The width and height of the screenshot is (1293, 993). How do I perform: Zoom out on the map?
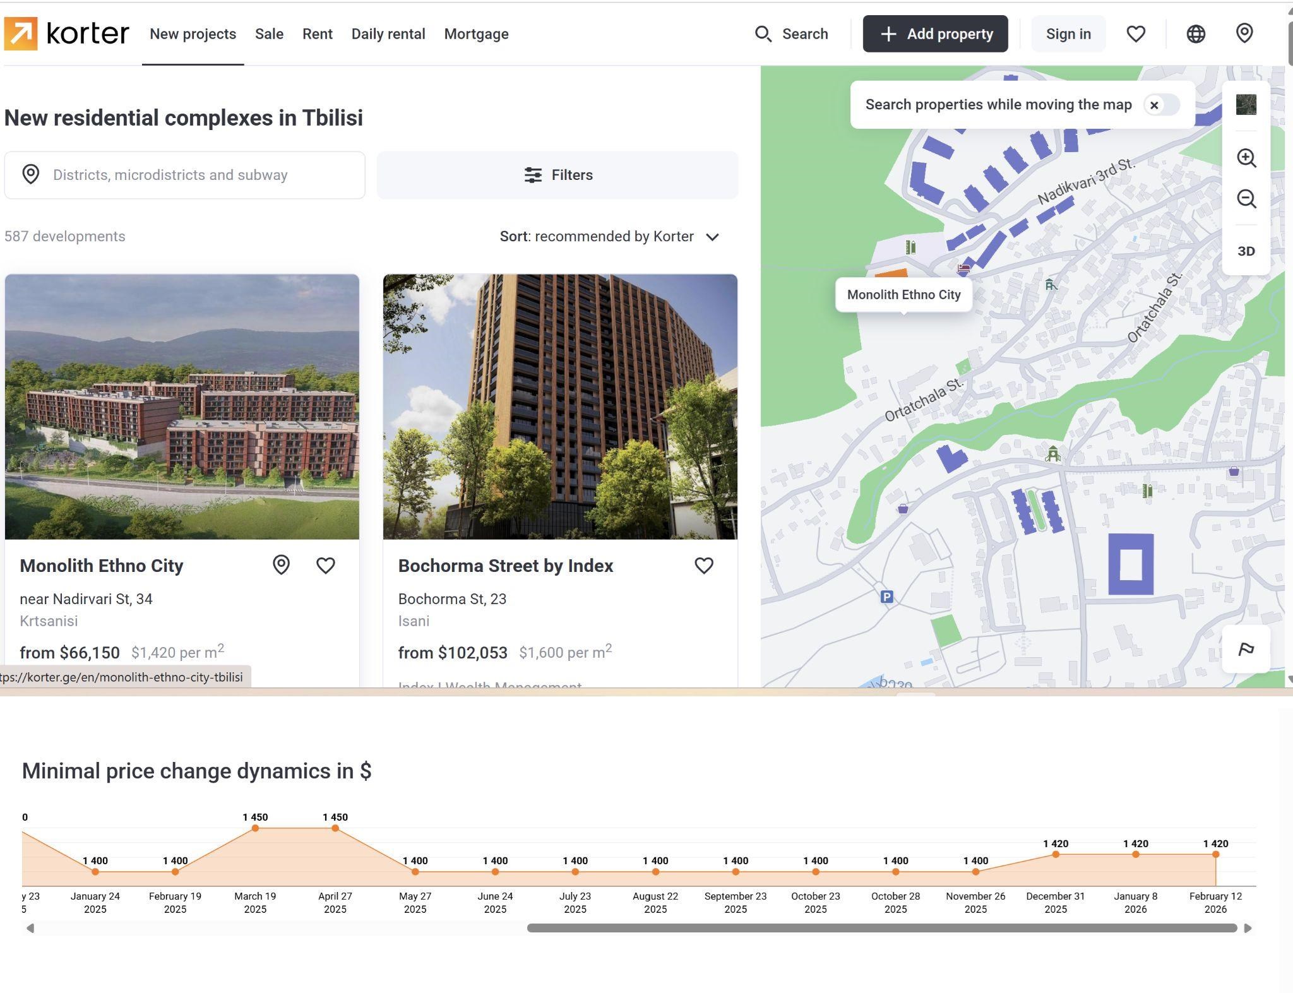click(x=1246, y=199)
